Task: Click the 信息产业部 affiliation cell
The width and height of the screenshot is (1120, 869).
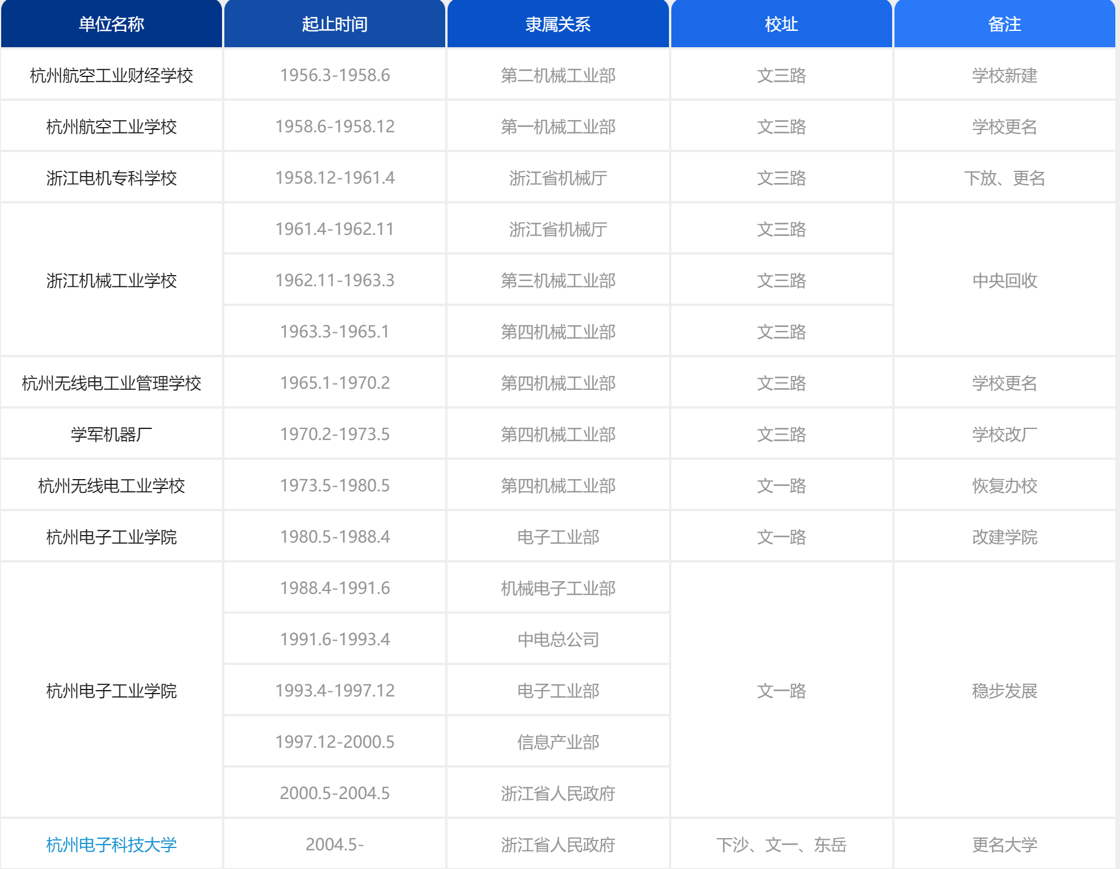Action: (x=557, y=741)
